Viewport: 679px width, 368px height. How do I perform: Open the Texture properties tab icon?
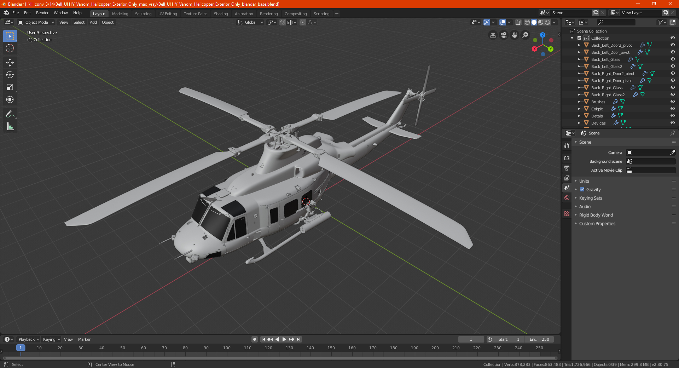tap(567, 213)
